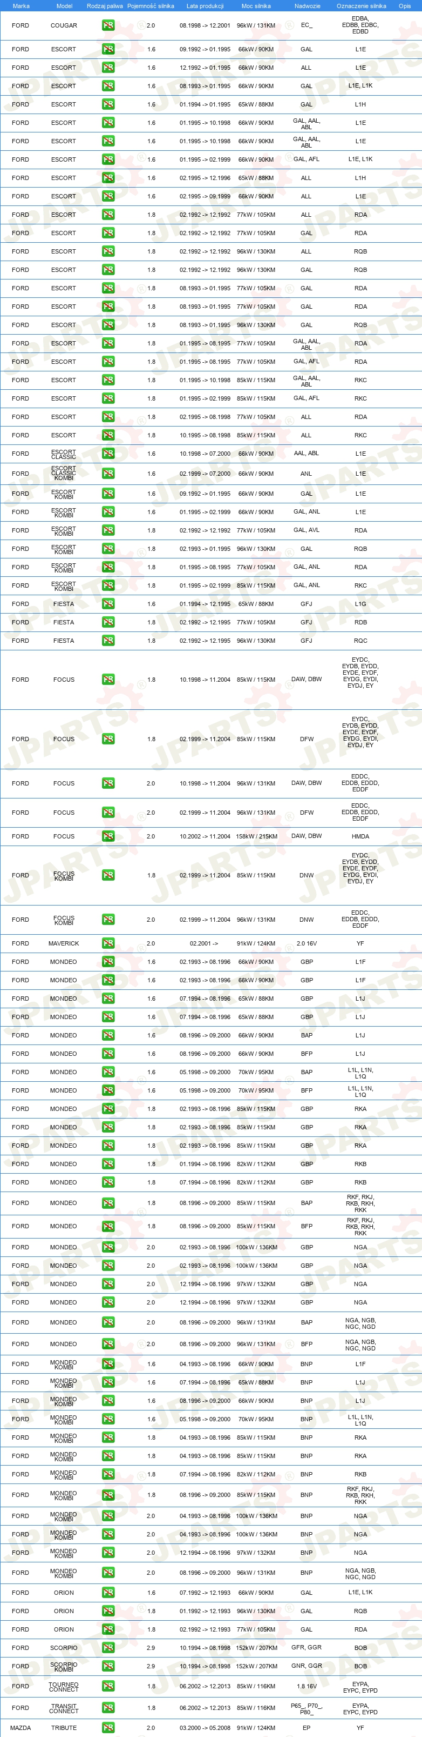This screenshot has height=1737, width=422.
Task: Click the Marka column header
Action: pyautogui.click(x=21, y=6)
